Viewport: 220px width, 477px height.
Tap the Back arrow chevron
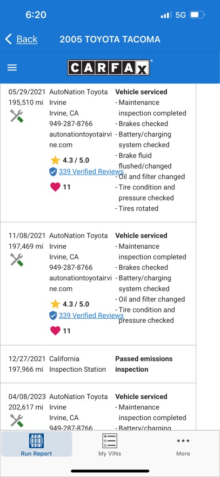click(x=8, y=39)
